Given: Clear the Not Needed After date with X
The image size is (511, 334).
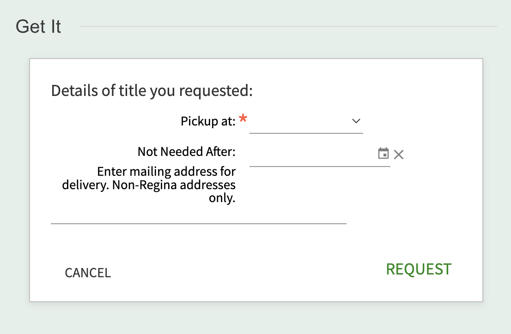Looking at the screenshot, I should click(399, 154).
